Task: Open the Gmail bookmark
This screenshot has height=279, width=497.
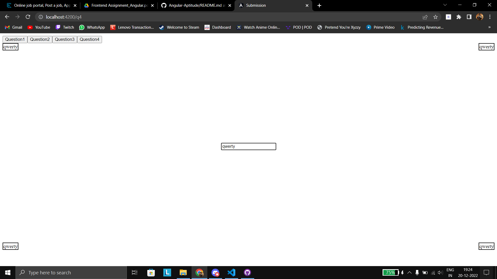Action: click(x=13, y=27)
